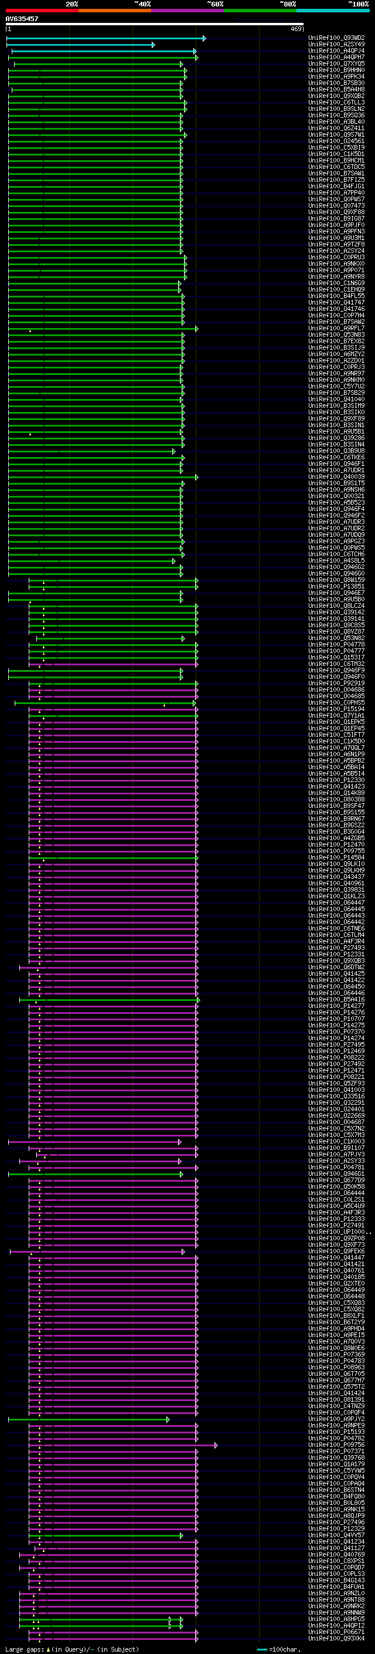
Task: Click the white query sequence bar
Action: click(155, 25)
